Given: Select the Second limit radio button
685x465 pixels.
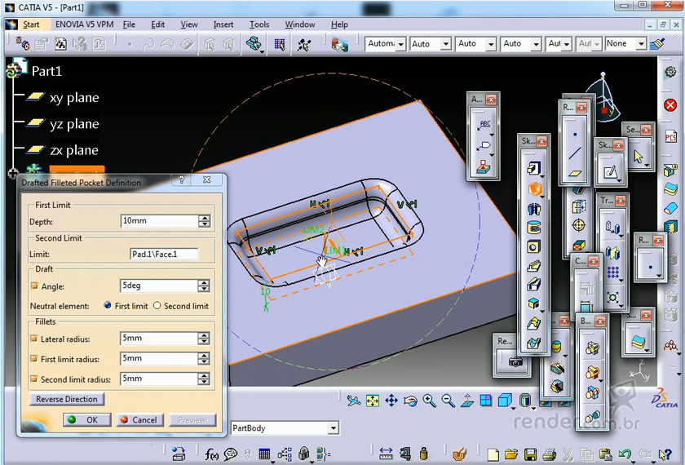Looking at the screenshot, I should (157, 306).
